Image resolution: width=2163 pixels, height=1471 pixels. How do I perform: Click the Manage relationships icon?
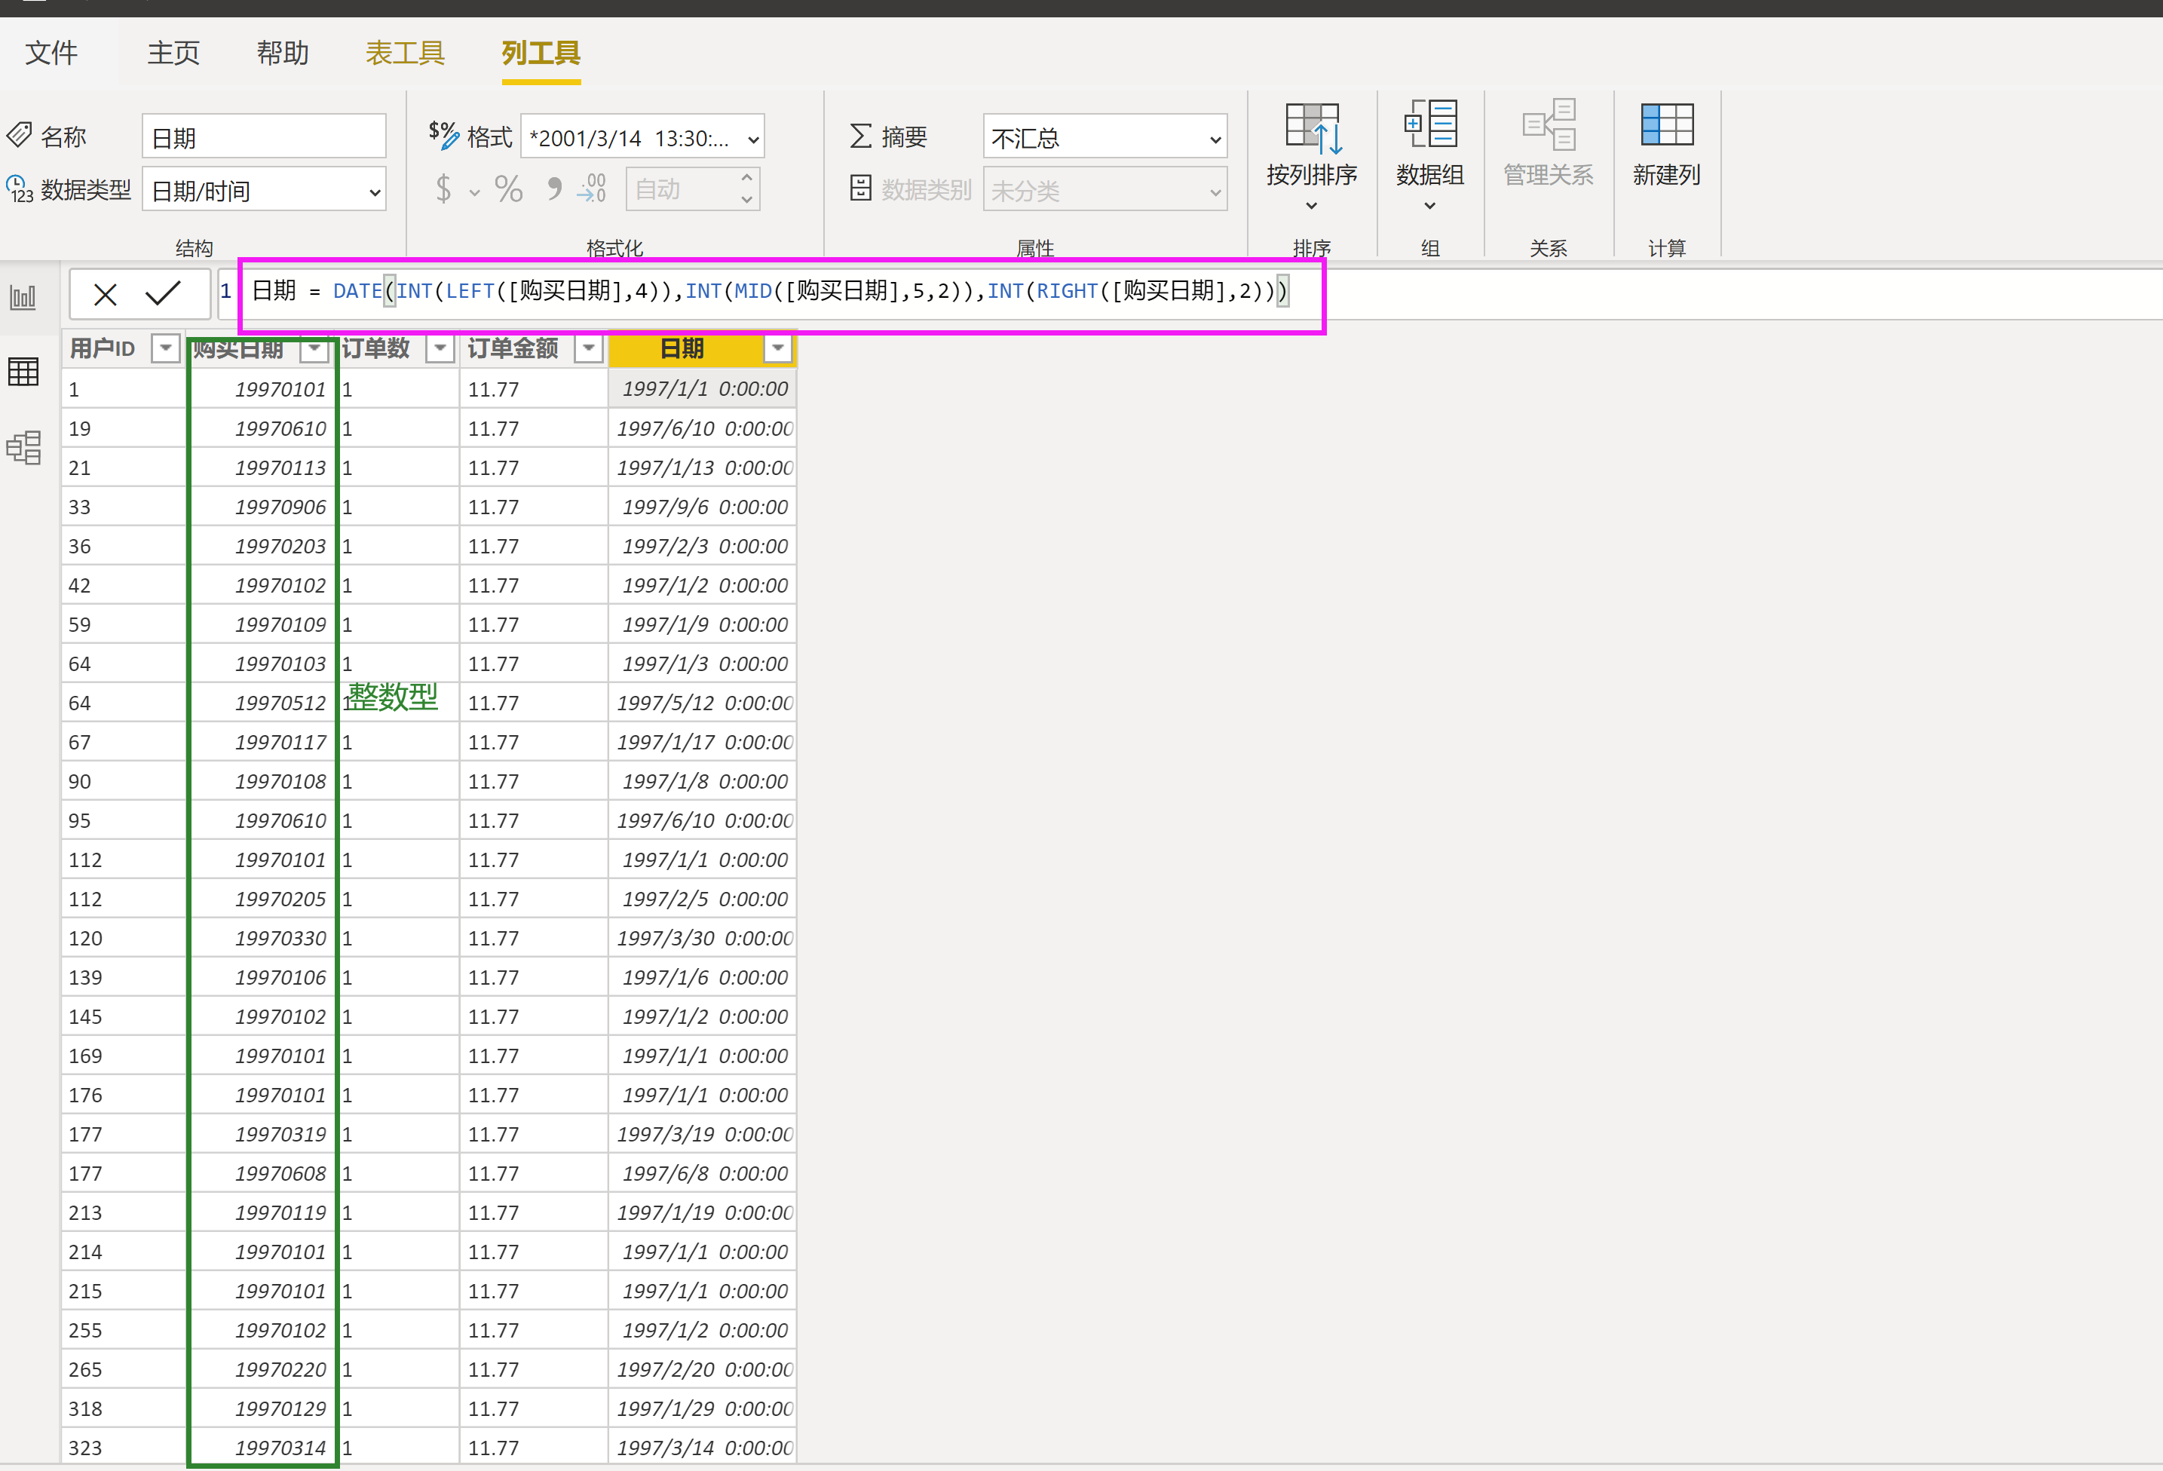click(x=1549, y=124)
